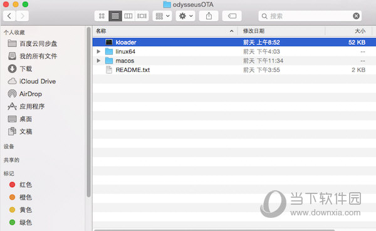This screenshot has width=376, height=231.
Task: Switch to Cover Flow view
Action: 142,16
